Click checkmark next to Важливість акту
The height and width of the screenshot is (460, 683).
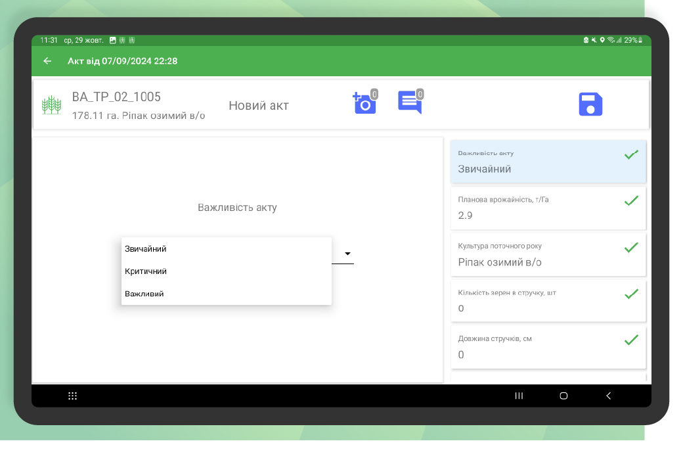[x=630, y=155]
